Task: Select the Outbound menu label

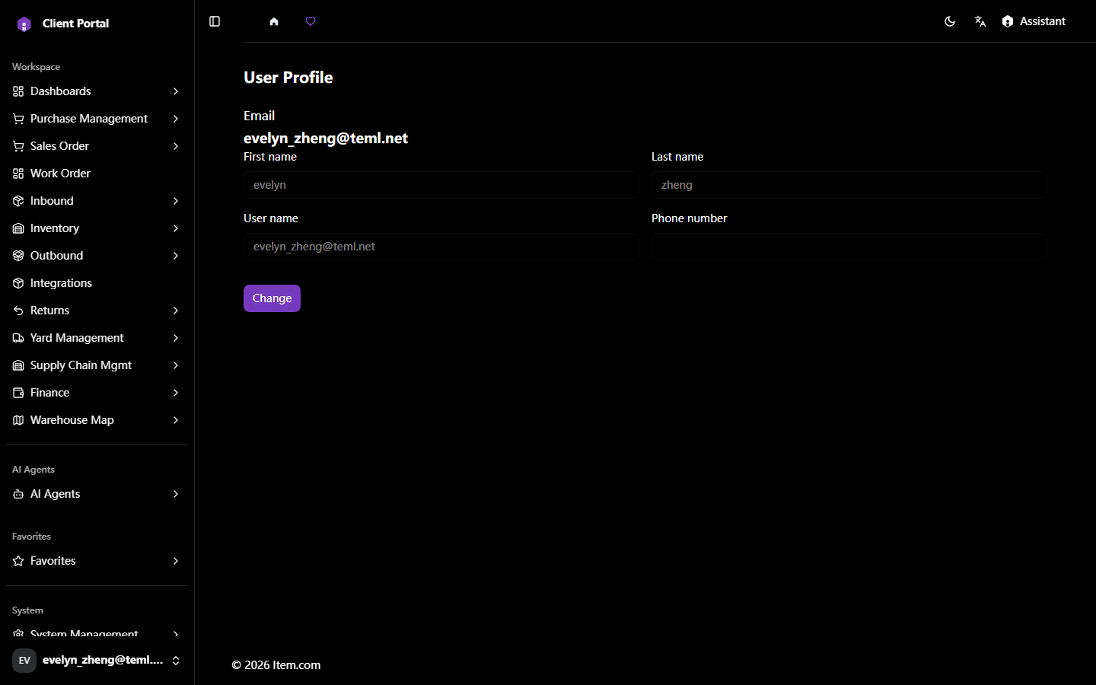Action: (x=57, y=256)
